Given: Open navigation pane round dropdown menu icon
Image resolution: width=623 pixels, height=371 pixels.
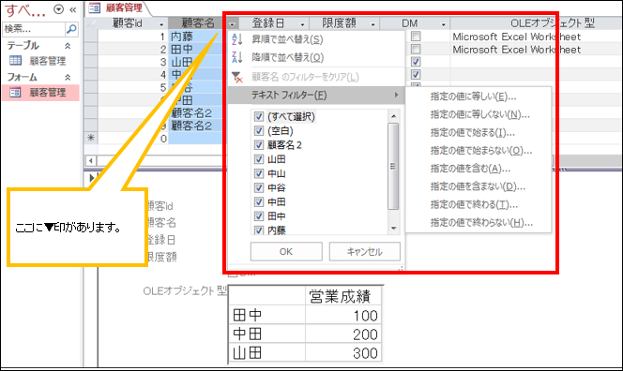Looking at the screenshot, I should 58,9.
